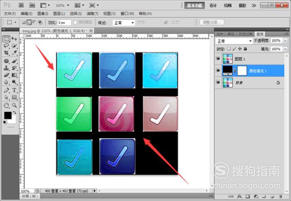
Task: Launch Bridge with the Br icon
Action: (21, 5)
